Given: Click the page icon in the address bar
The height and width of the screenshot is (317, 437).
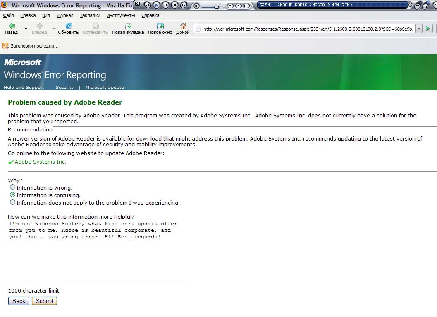Looking at the screenshot, I should pyautogui.click(x=198, y=29).
